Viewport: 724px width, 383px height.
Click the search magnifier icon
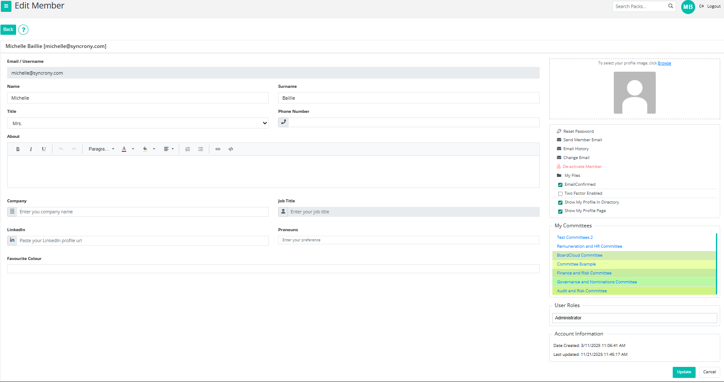[671, 6]
